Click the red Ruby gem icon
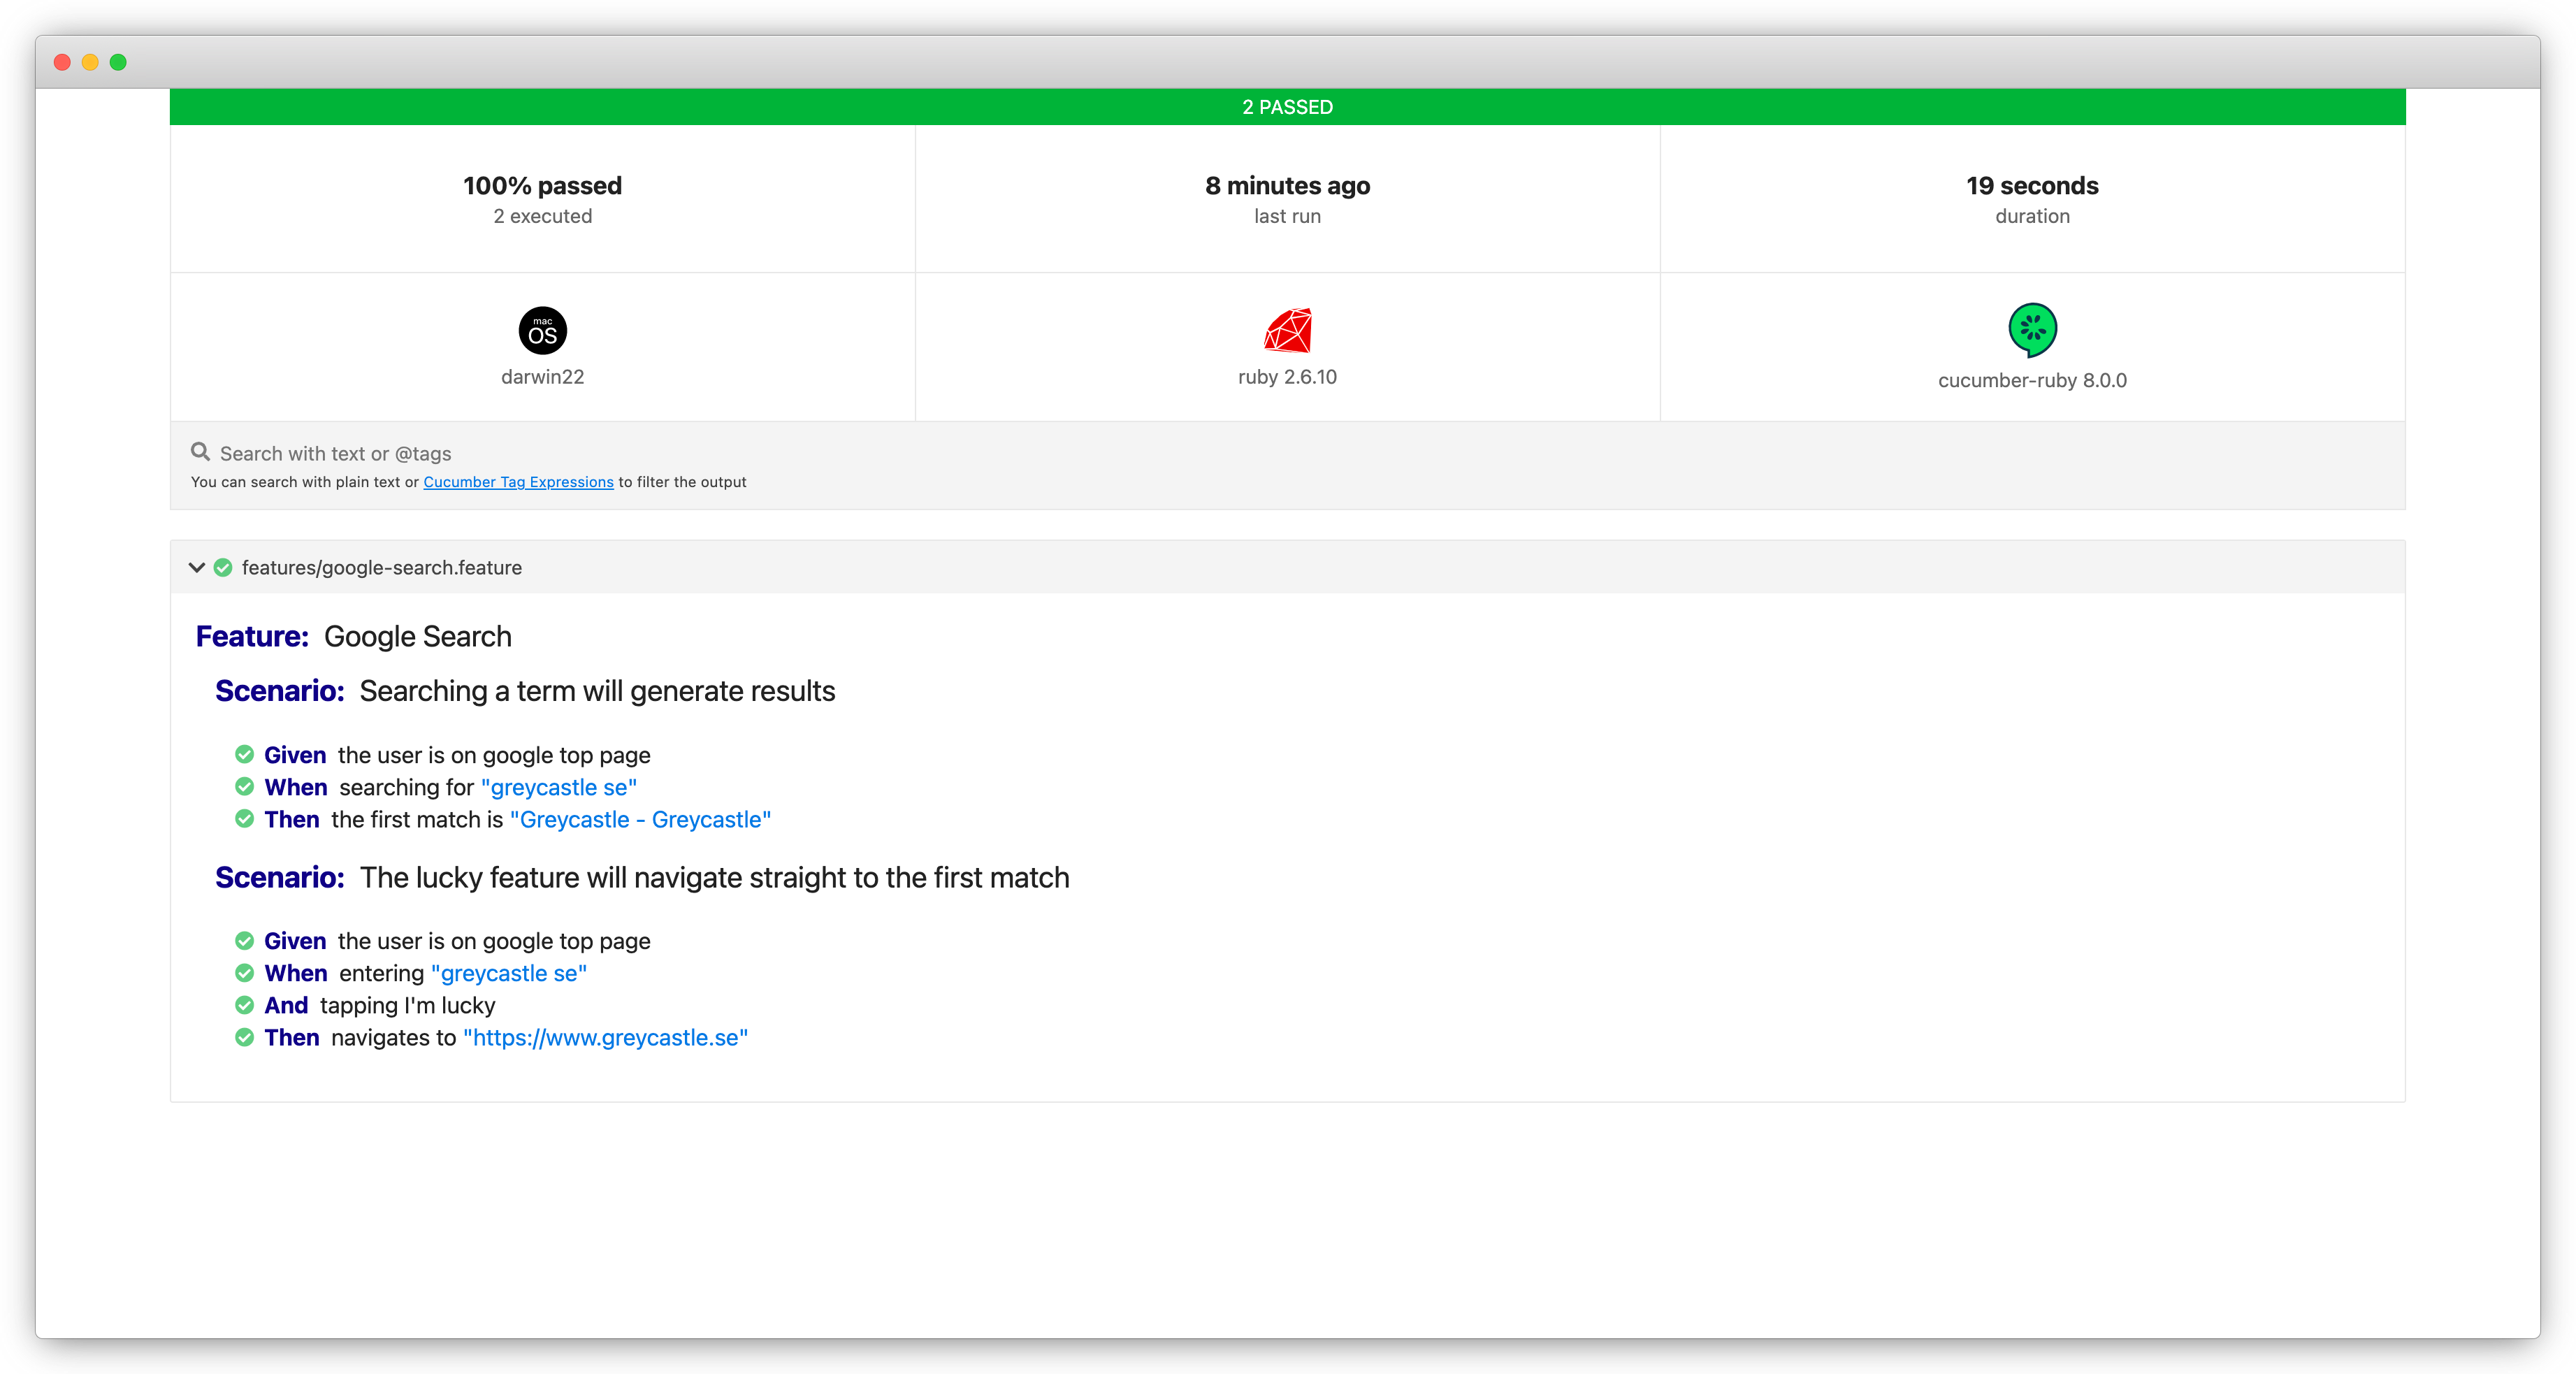Viewport: 2576px width, 1374px height. point(1287,331)
